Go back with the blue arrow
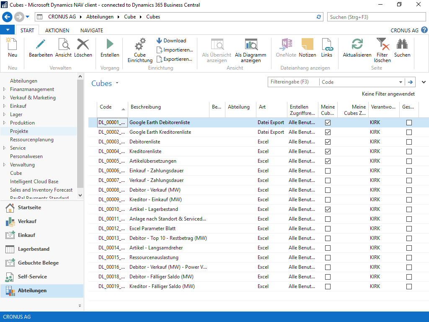 (x=7, y=17)
